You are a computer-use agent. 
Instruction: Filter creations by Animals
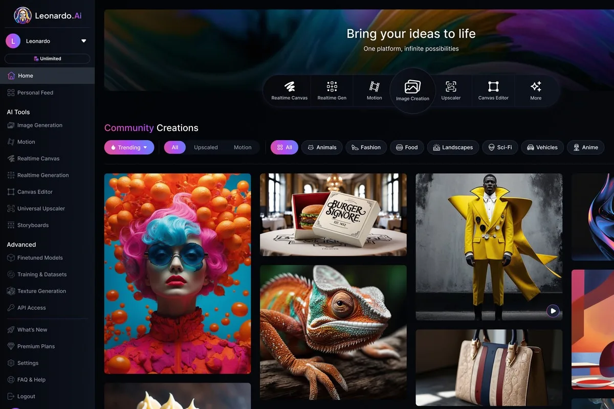point(322,147)
